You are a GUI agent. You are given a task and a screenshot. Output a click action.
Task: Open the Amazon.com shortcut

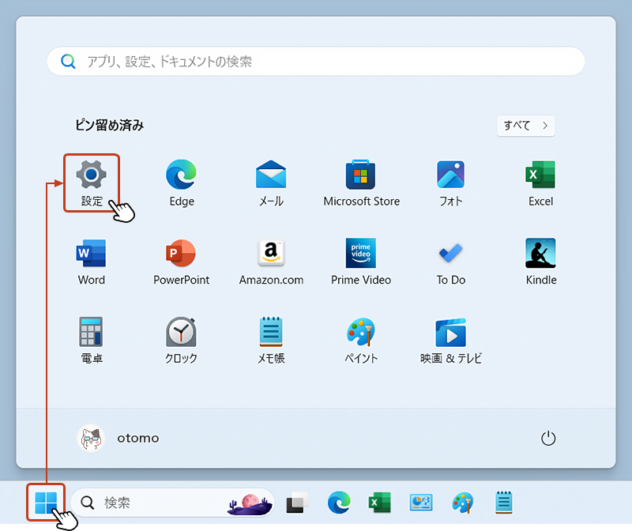coord(271,262)
